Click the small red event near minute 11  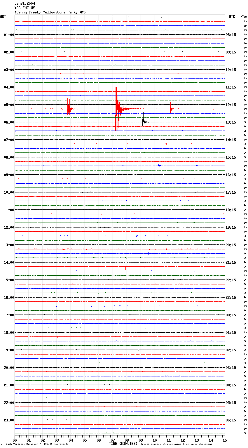click(x=171, y=108)
